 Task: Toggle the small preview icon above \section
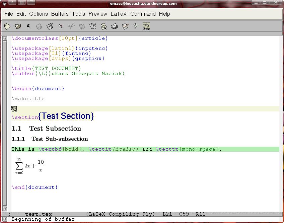14,109
